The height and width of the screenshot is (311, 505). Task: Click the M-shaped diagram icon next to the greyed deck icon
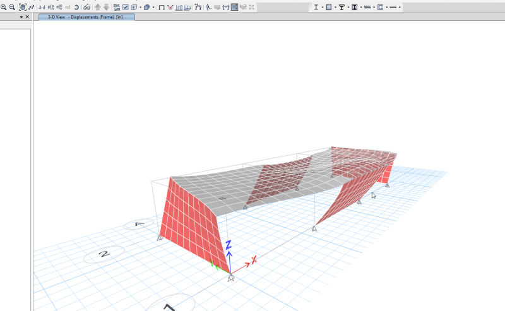tap(226, 7)
